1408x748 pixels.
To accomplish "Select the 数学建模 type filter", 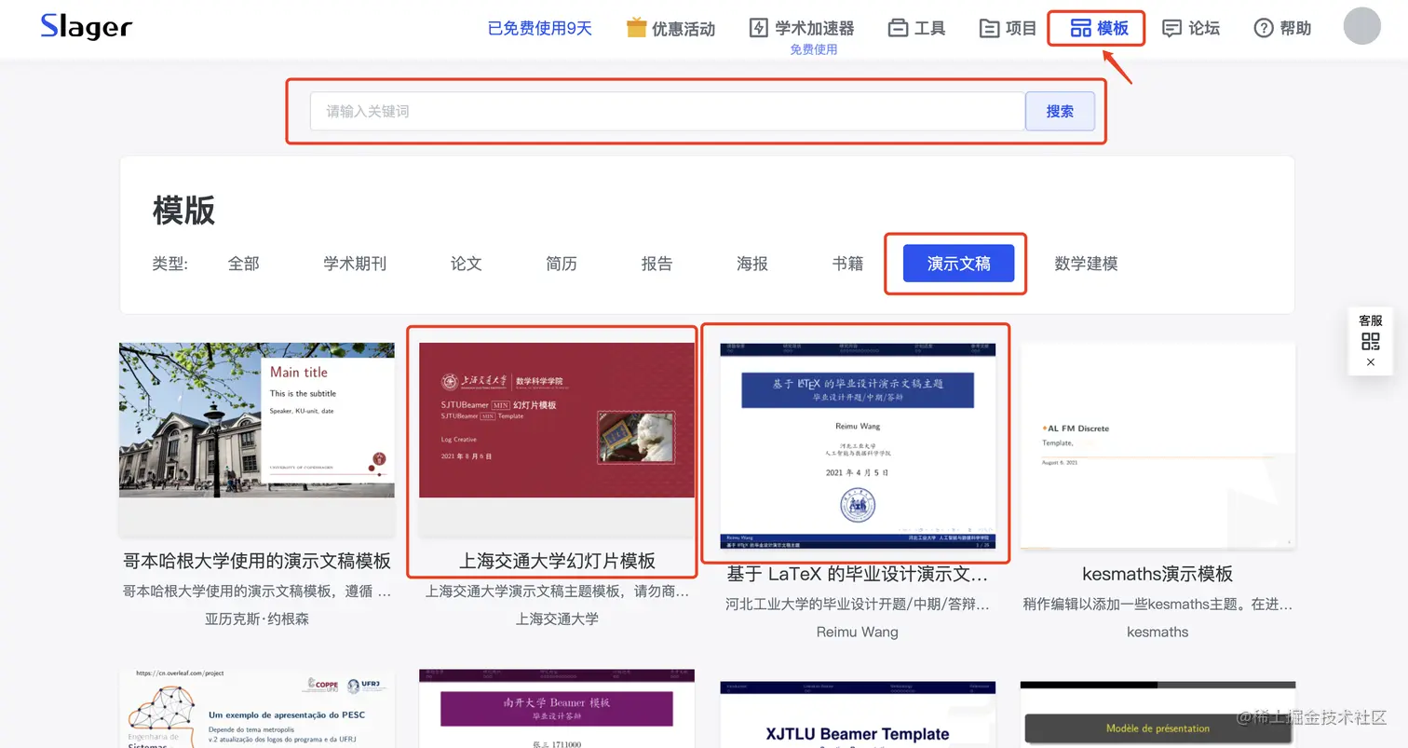I will tap(1086, 264).
